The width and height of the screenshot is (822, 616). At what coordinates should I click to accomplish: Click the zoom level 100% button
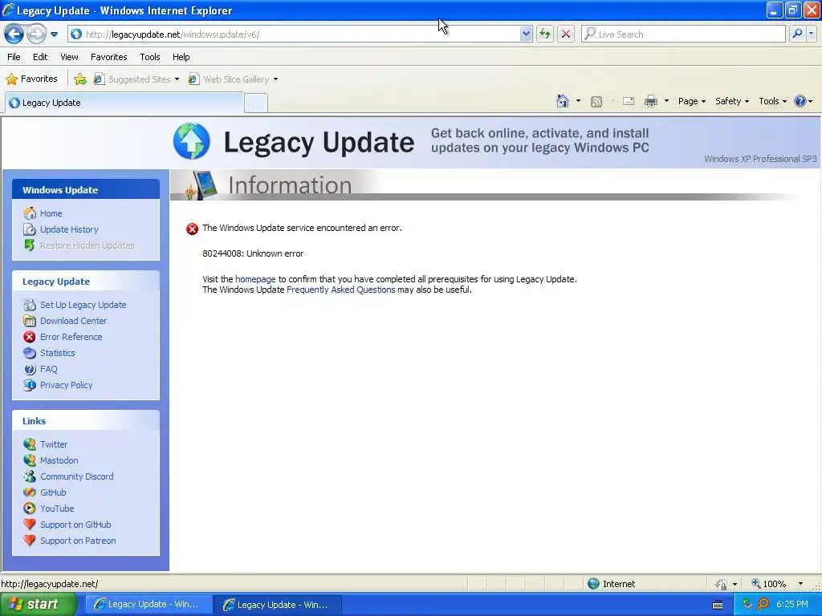coord(768,584)
